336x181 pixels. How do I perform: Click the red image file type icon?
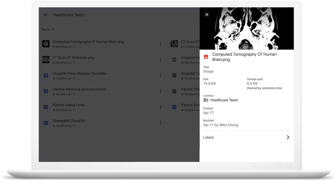coord(206,57)
